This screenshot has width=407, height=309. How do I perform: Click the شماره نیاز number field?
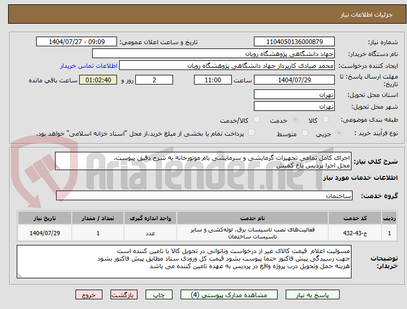[294, 42]
